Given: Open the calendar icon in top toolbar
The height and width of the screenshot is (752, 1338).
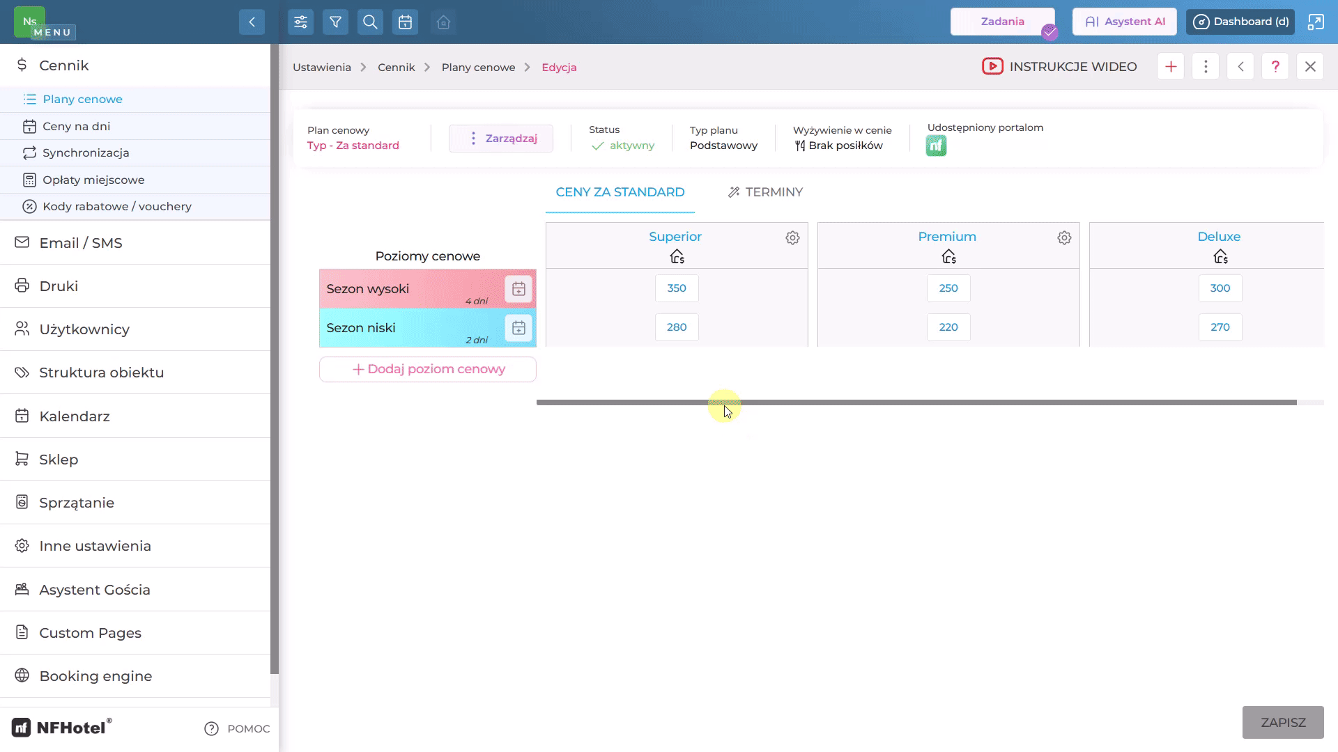Looking at the screenshot, I should coord(405,22).
